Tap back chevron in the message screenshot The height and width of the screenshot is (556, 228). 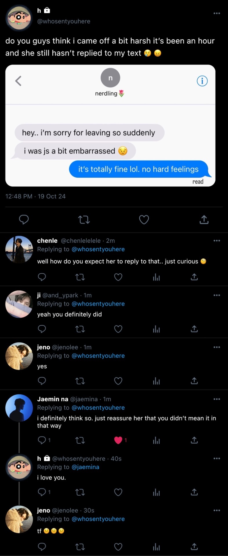[18, 81]
